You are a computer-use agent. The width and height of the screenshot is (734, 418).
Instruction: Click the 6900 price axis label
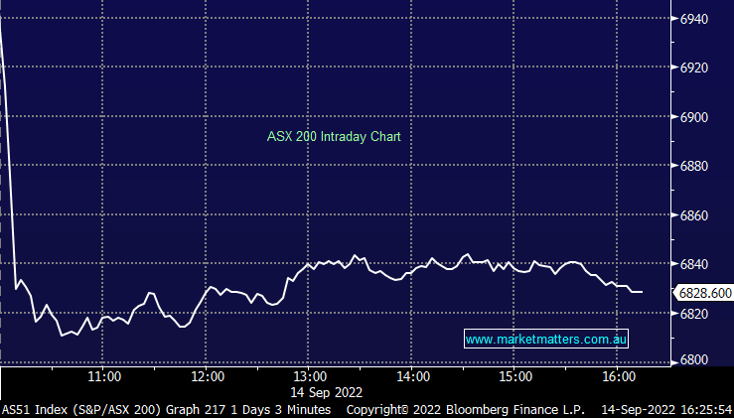pos(703,117)
